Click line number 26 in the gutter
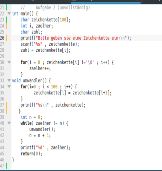 pos(2,38)
